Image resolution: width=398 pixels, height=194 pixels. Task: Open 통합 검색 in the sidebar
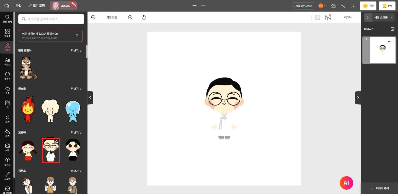7,19
